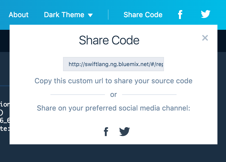Share on Facebook from the Share Code dialog
The width and height of the screenshot is (226, 162).
point(106,131)
